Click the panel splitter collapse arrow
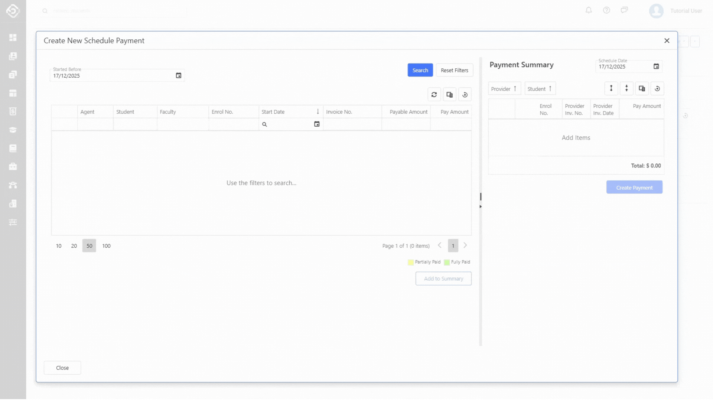The width and height of the screenshot is (713, 401). (481, 206)
